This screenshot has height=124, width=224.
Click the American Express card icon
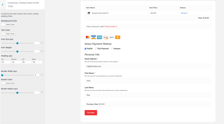(x=99, y=37)
